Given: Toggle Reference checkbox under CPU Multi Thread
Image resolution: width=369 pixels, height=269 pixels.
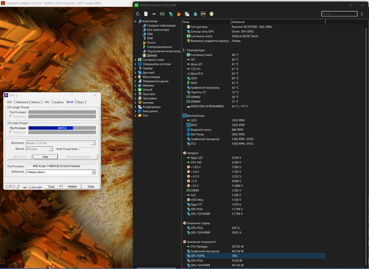Looking at the screenshot, I should point(11,132).
